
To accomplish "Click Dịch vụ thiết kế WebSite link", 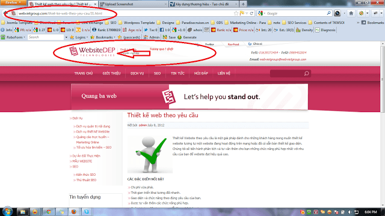I will 93,131.
